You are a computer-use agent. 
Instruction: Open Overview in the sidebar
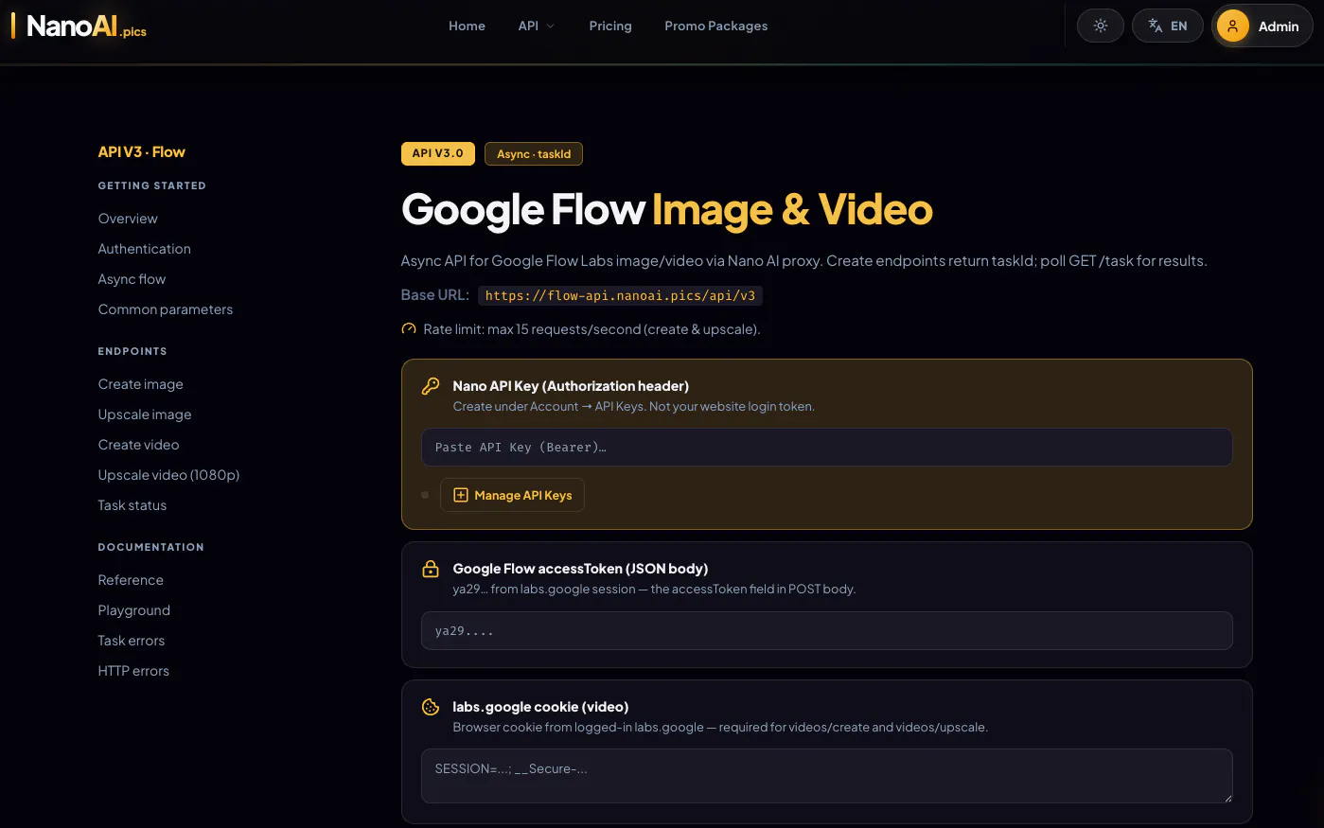click(128, 219)
